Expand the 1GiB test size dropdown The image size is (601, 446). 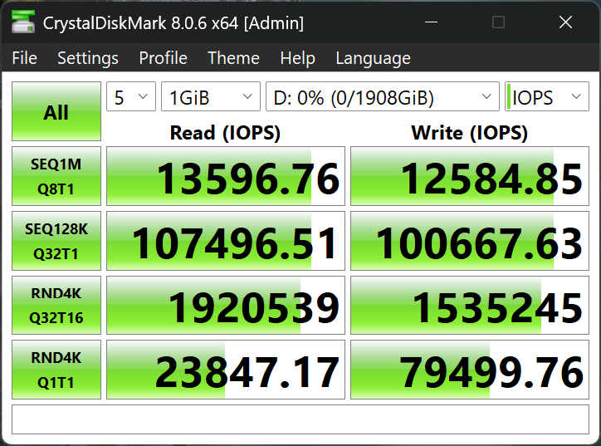(211, 97)
